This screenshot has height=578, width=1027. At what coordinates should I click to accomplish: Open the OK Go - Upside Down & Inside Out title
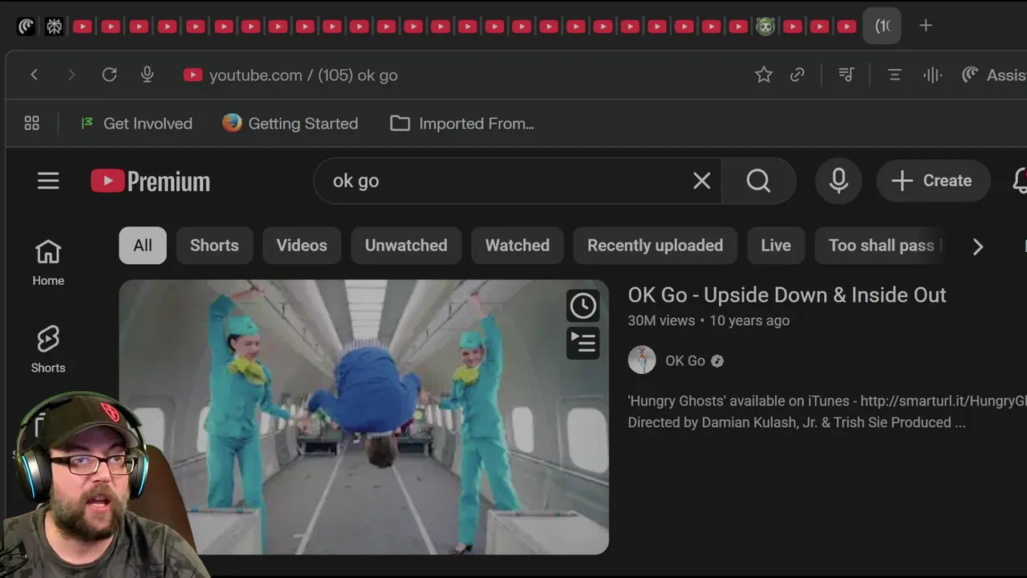(787, 295)
